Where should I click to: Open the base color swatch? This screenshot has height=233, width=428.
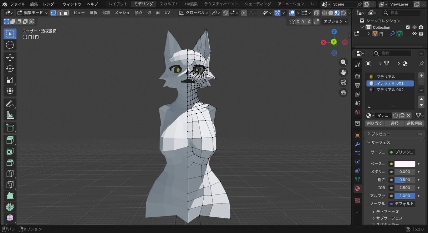(405, 164)
